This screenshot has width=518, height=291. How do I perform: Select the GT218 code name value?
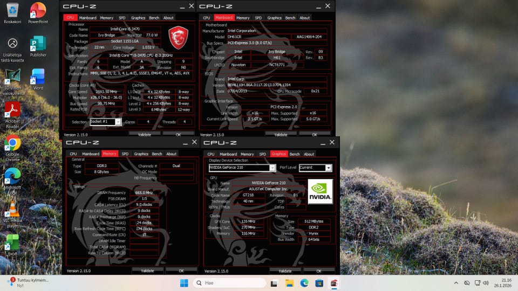tap(248, 195)
